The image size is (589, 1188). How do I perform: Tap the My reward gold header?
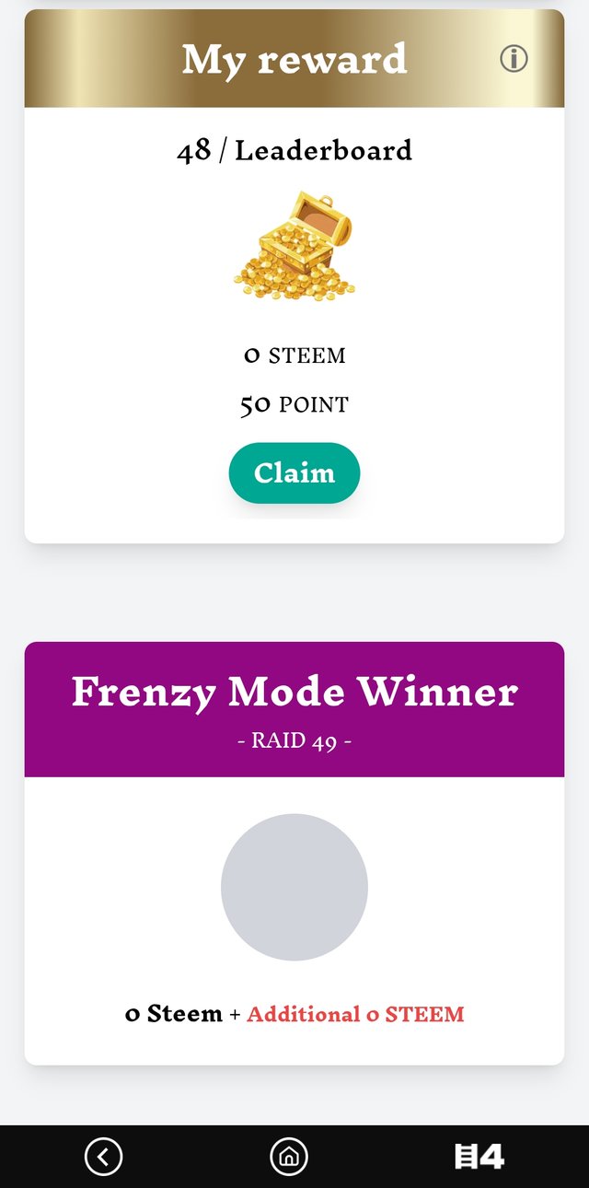point(294,59)
